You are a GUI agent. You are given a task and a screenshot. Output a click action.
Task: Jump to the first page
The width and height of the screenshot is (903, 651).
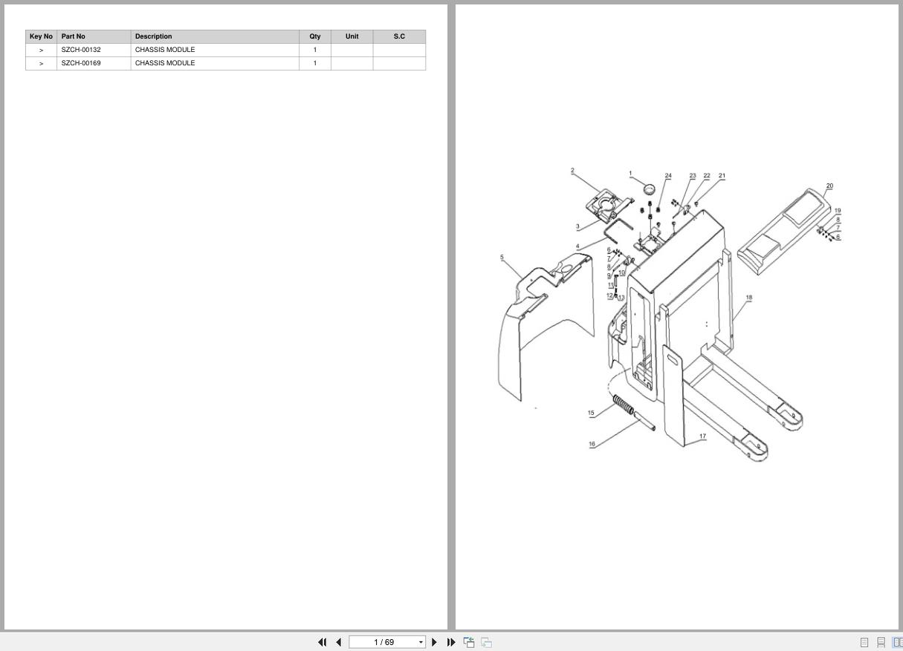coord(323,642)
